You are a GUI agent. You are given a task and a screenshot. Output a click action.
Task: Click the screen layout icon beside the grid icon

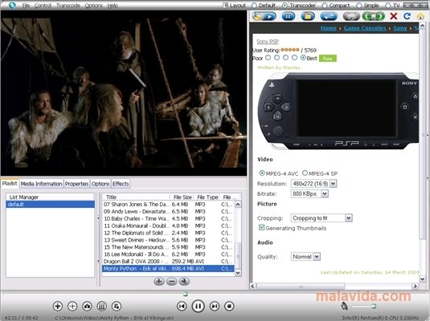tap(117, 306)
